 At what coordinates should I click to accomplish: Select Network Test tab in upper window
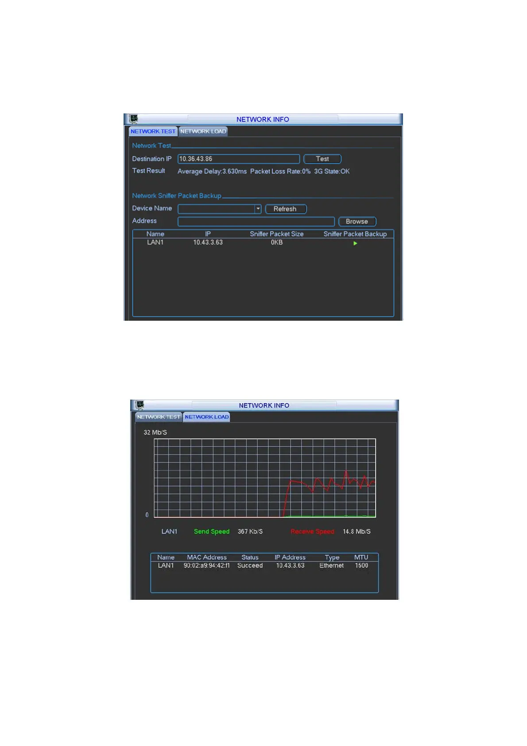153,131
